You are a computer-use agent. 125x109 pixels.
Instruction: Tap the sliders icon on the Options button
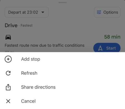(x=99, y=12)
